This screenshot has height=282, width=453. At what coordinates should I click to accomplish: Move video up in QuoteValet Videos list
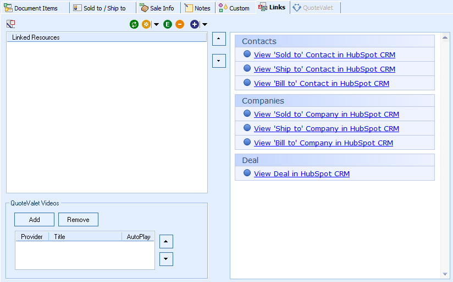[x=166, y=241]
